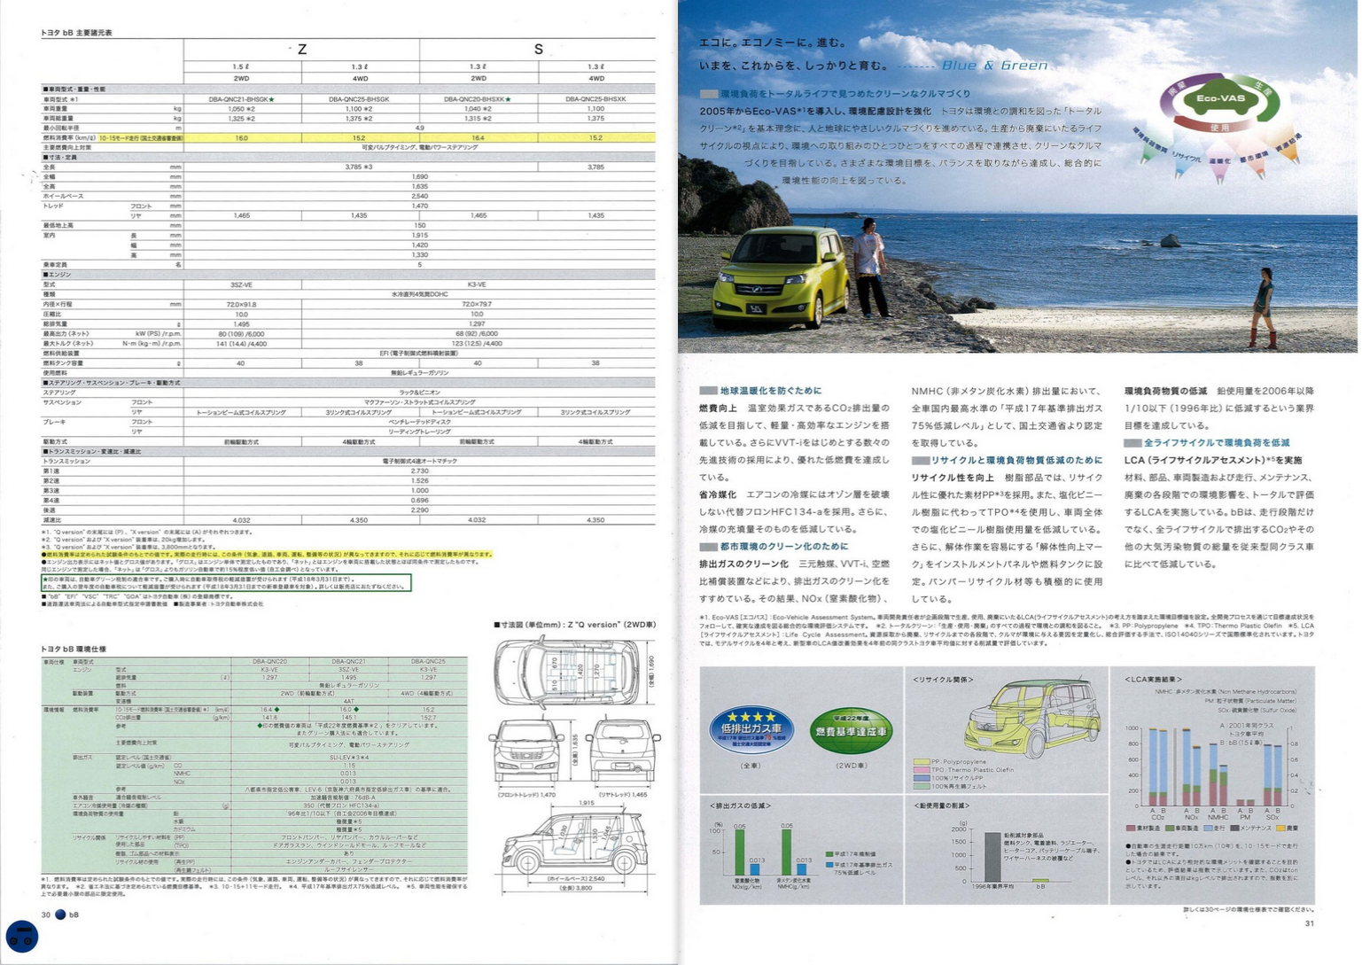Click the Z grade column header

tap(301, 50)
